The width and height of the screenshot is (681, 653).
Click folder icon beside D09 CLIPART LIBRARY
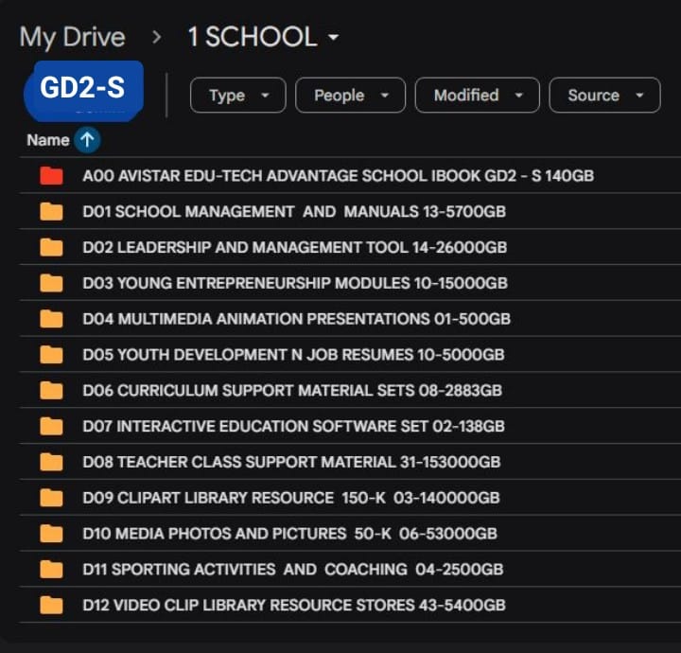pyautogui.click(x=51, y=498)
